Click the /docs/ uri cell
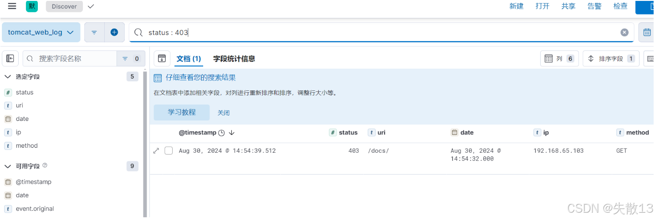The height and width of the screenshot is (220, 655). pos(378,150)
